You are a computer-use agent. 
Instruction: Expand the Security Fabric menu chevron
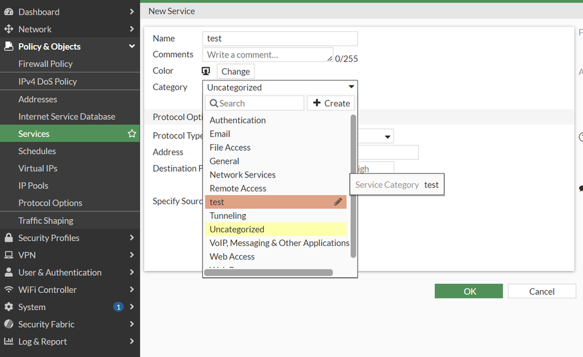tap(132, 324)
